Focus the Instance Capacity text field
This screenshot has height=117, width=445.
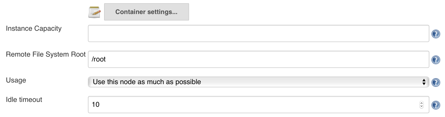(x=258, y=33)
